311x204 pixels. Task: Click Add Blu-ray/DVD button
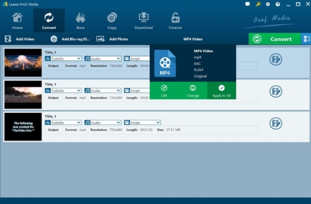coord(70,39)
